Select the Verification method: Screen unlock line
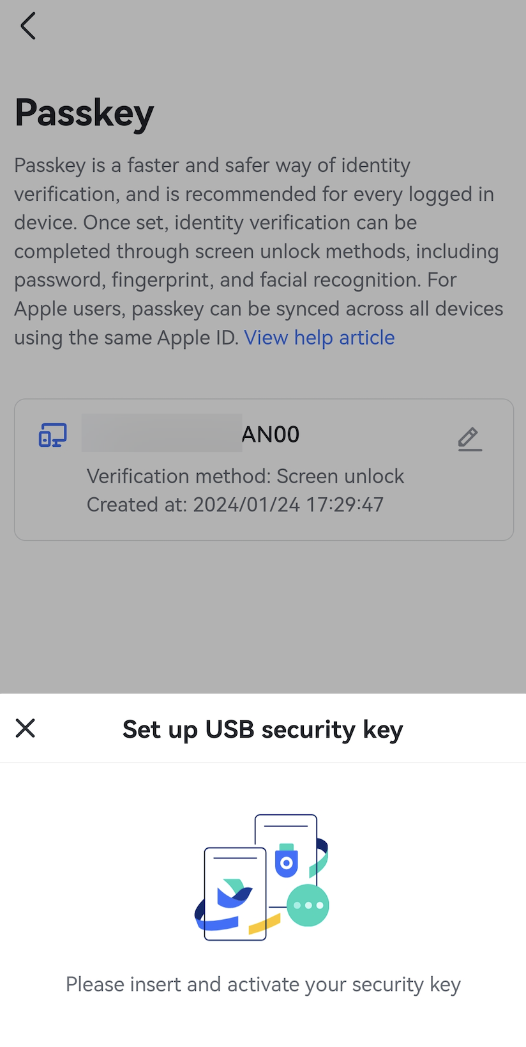526x1047 pixels. (245, 476)
